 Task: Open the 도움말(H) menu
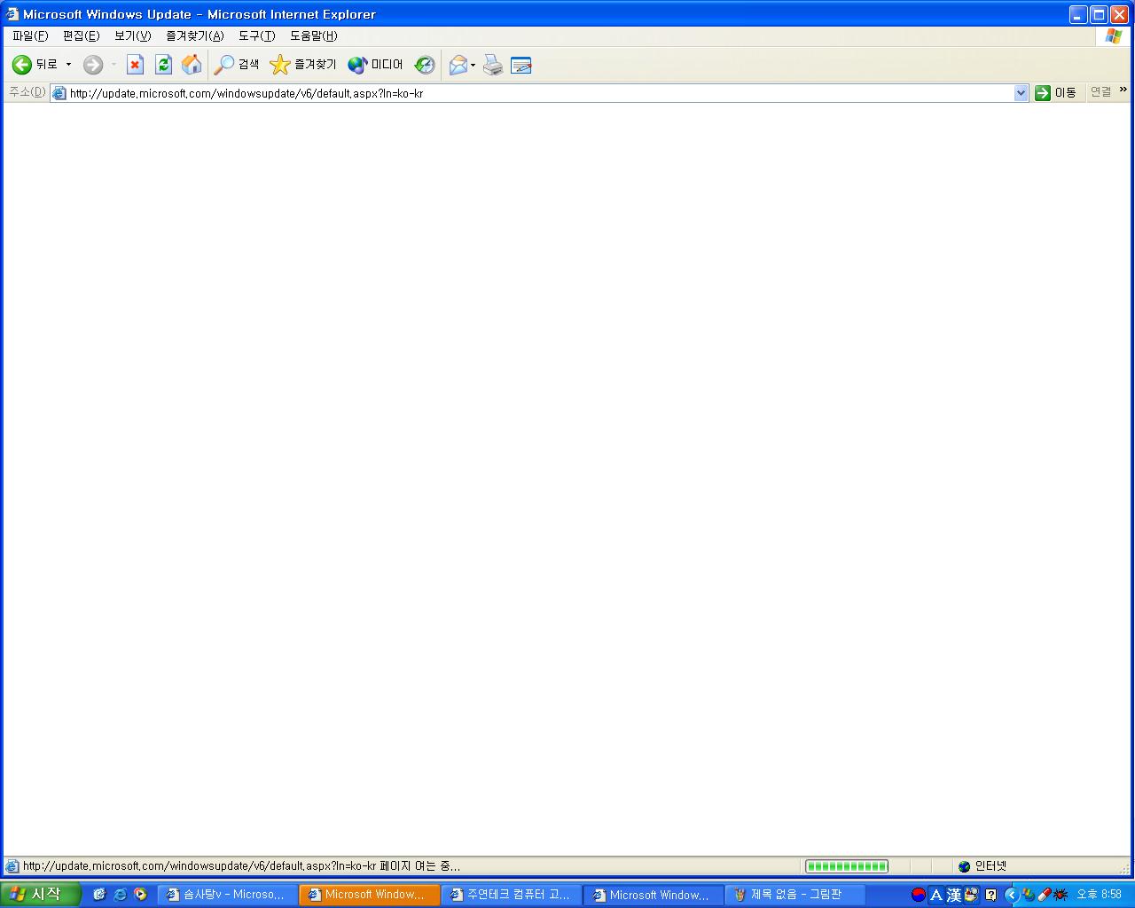click(x=313, y=35)
